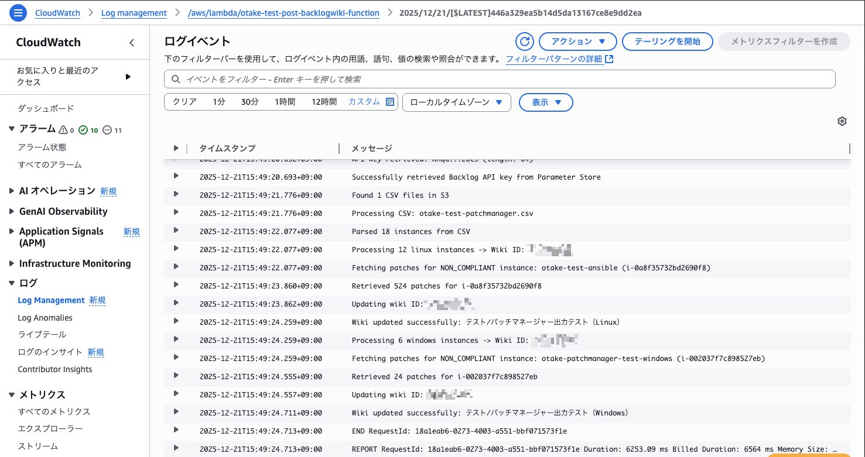Open the アクション dropdown menu
Viewport: 865px width, 457px height.
point(577,42)
